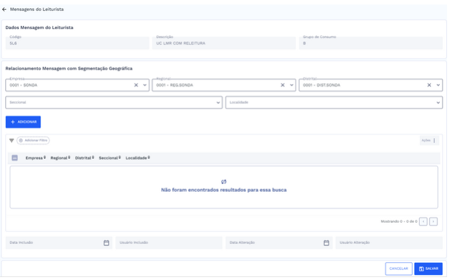Viewport: 449px width, 279px height.
Task: Toggle the select-all checkbox in table header
Action: pos(15,158)
